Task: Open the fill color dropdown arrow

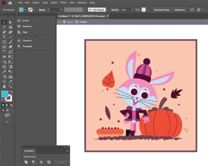Action: coord(25,10)
